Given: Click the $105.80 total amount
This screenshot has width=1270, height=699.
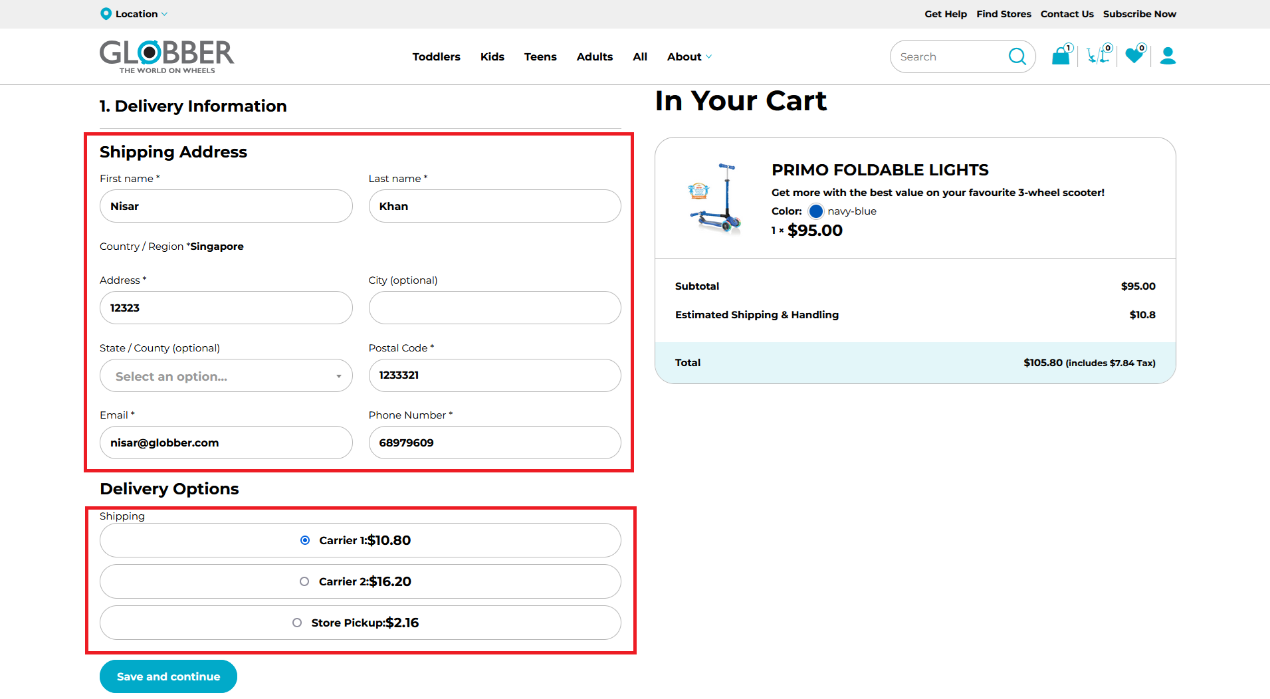Looking at the screenshot, I should (x=1043, y=363).
